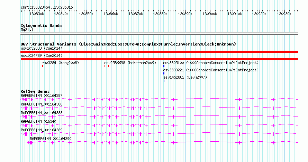Open RAPGEF6|NM_001164387 transcript label
Screen dimensions: 308x162
[x=42, y=95]
